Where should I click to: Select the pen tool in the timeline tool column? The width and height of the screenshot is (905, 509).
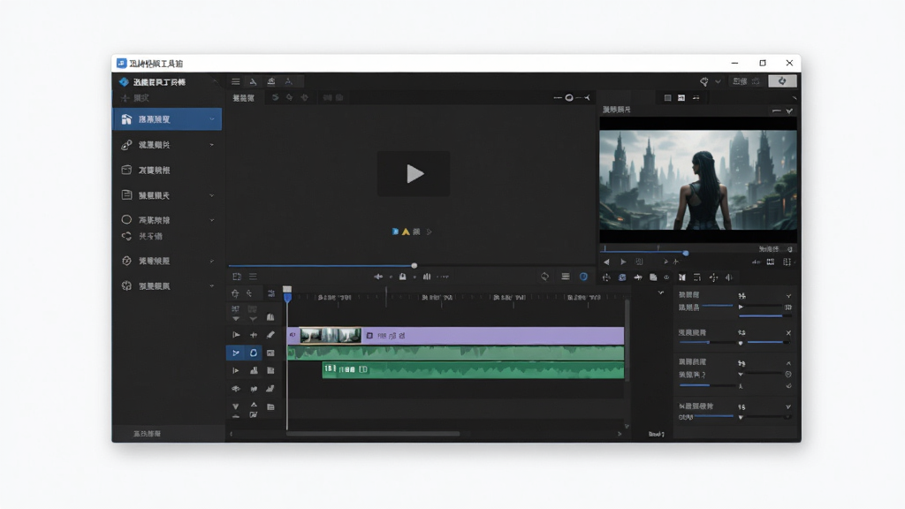tap(270, 335)
